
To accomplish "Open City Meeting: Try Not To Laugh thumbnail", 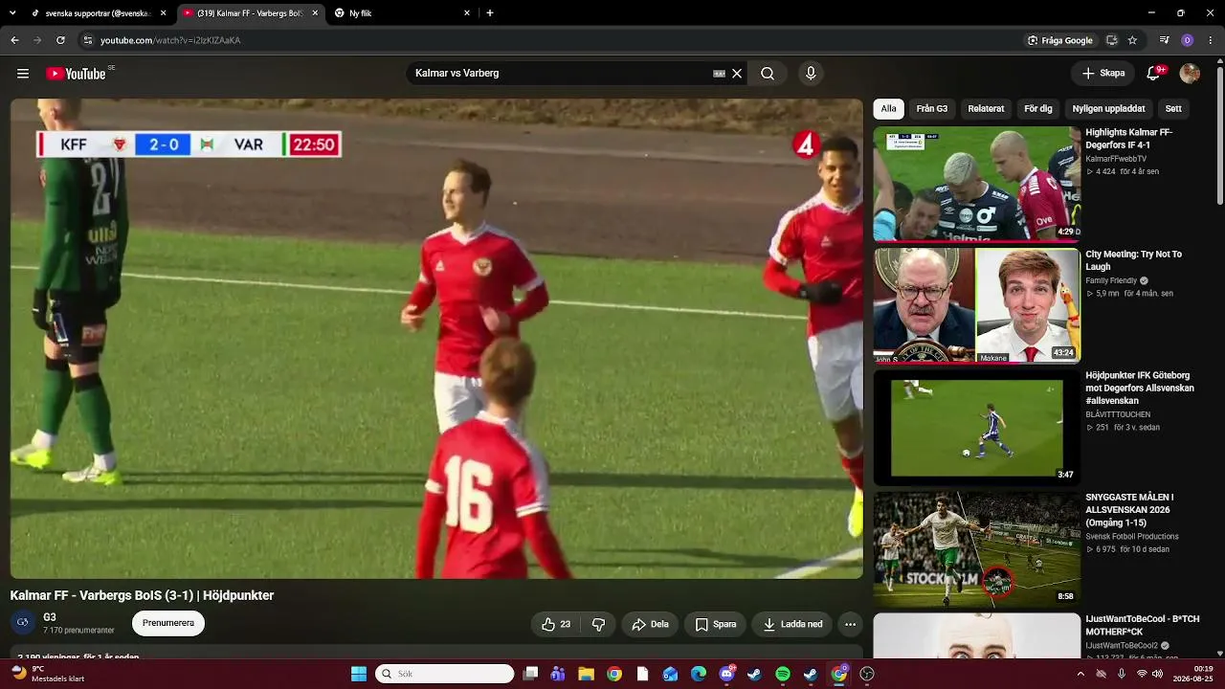I will 977,305.
